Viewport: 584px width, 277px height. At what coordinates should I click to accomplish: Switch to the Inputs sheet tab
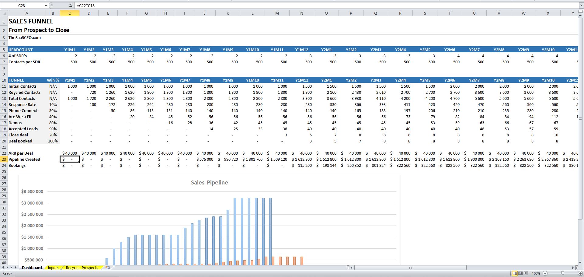pyautogui.click(x=53, y=268)
